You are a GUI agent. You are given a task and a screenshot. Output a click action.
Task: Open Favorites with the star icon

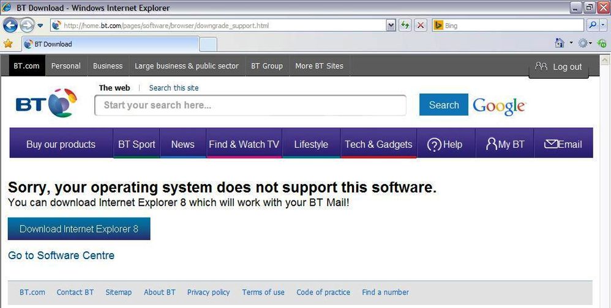(x=8, y=43)
